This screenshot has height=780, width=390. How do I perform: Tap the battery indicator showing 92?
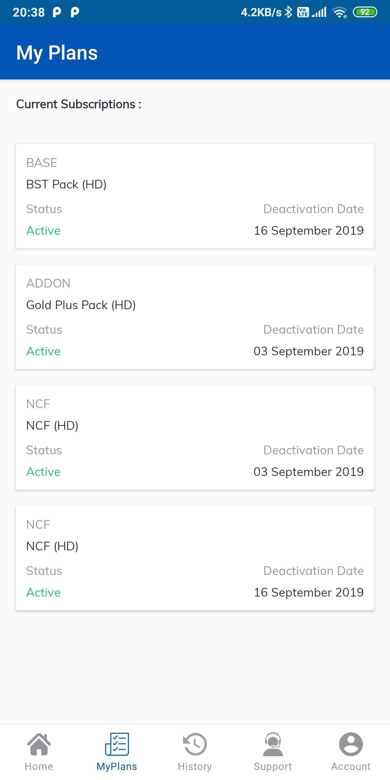coord(365,12)
